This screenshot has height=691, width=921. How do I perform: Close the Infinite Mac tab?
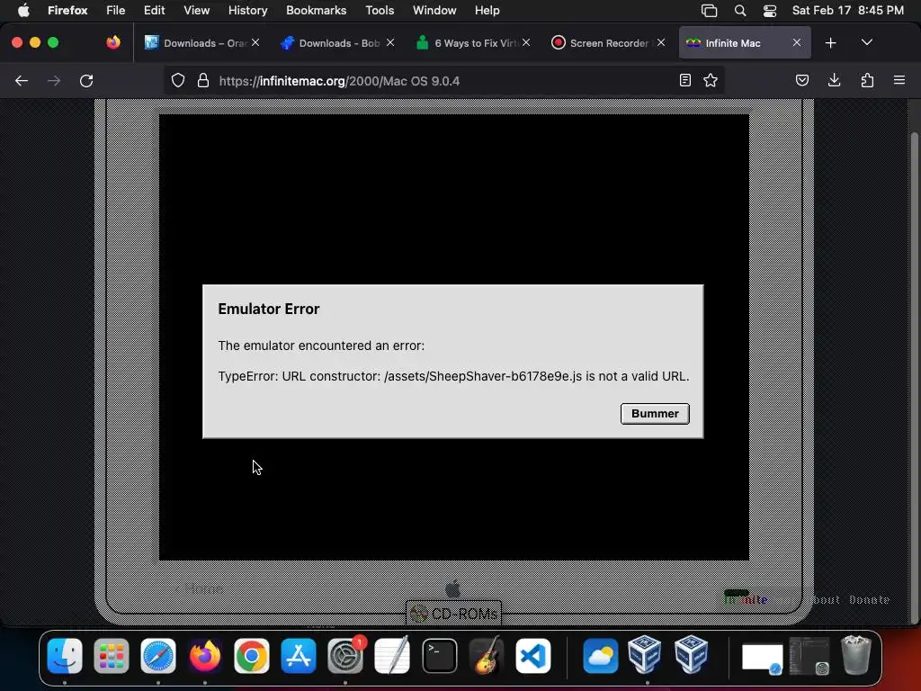797,42
